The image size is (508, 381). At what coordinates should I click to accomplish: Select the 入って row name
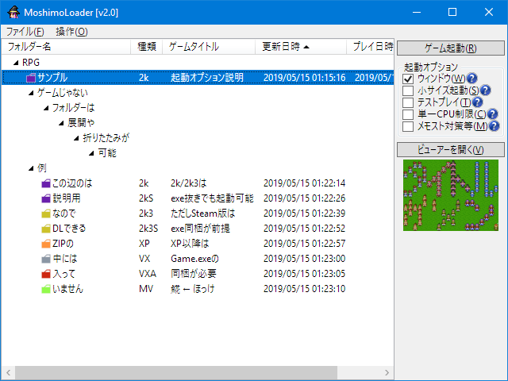coord(63,274)
